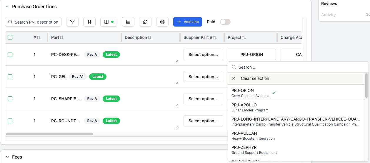Screen dimensions: 370x163
Task: Click part name PC-SHARPIE-...
Action: tap(66, 99)
